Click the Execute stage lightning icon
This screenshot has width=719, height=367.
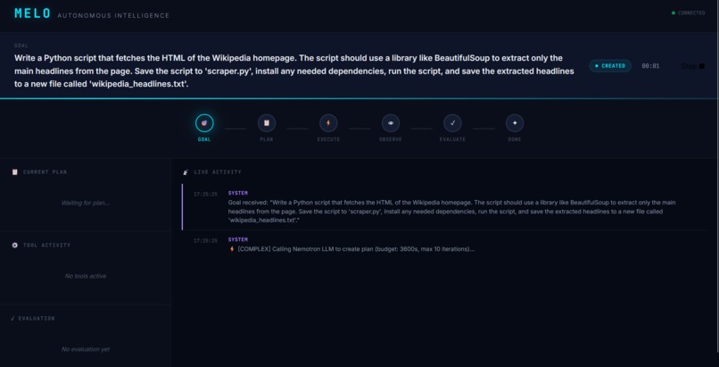tap(328, 123)
